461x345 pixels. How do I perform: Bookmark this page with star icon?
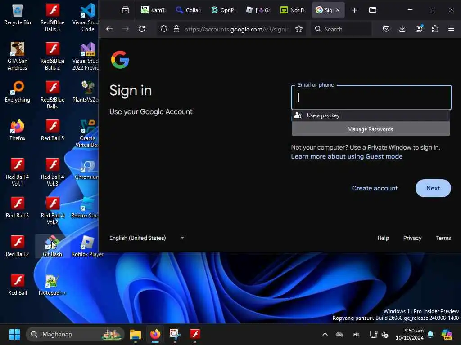tap(299, 29)
